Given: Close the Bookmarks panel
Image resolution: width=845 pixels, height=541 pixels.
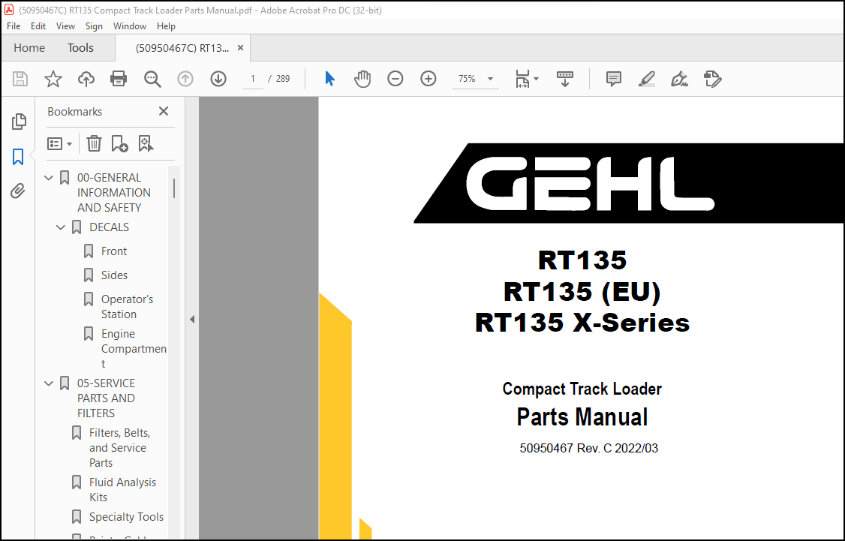Looking at the screenshot, I should click(x=164, y=111).
